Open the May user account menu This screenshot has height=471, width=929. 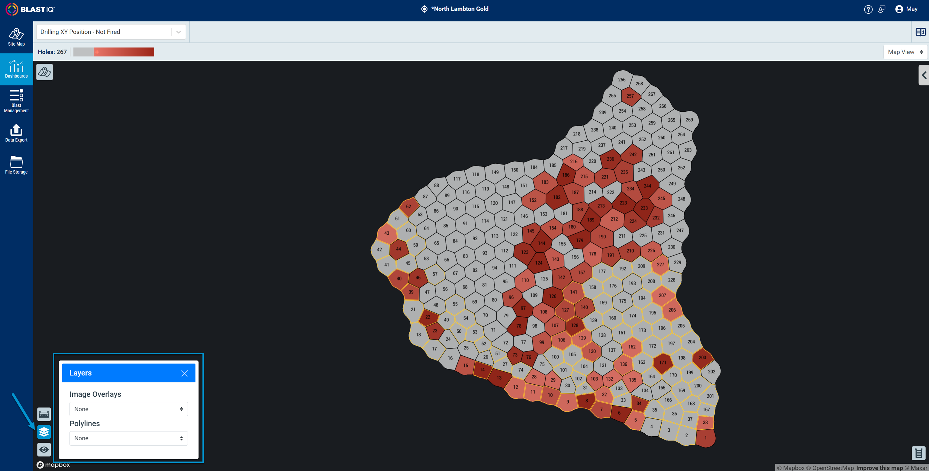pos(906,9)
